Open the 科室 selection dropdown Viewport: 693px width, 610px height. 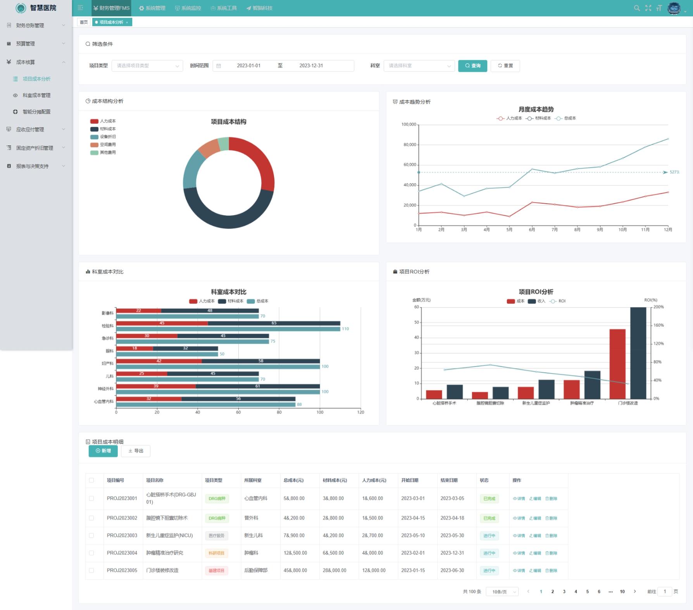[x=419, y=66]
